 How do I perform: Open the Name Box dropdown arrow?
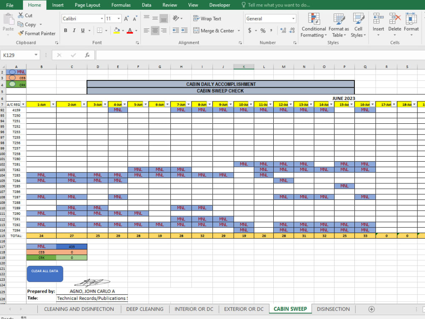point(36,55)
